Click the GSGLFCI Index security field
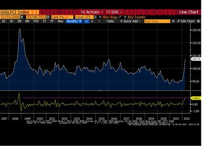The width and height of the screenshot is (202, 146). coord(19,12)
